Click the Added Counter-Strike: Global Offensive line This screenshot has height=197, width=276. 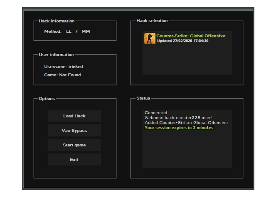tap(186, 122)
